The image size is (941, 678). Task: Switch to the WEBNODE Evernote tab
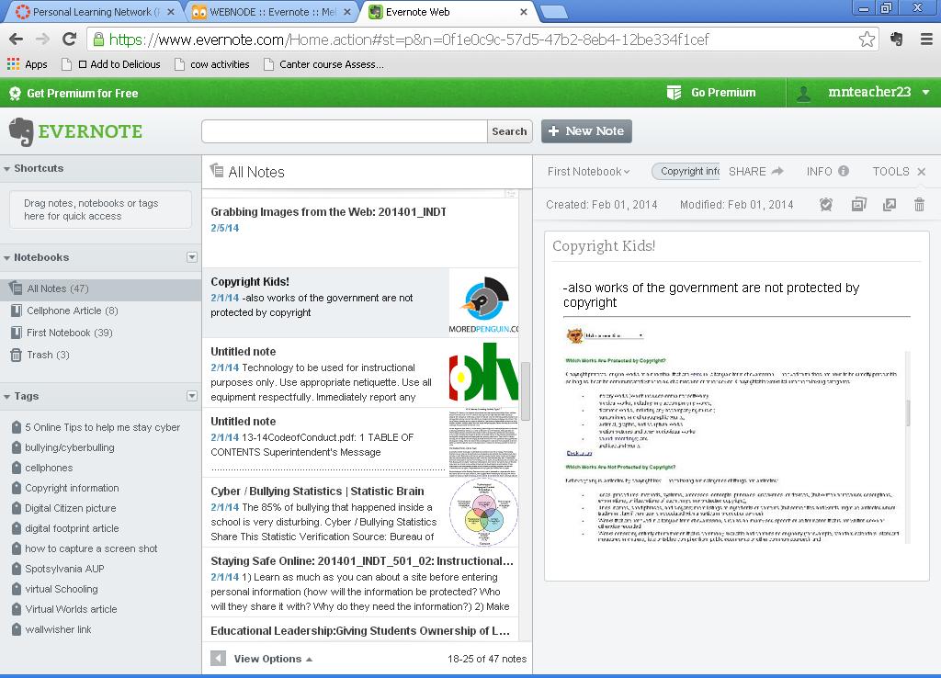[272, 12]
